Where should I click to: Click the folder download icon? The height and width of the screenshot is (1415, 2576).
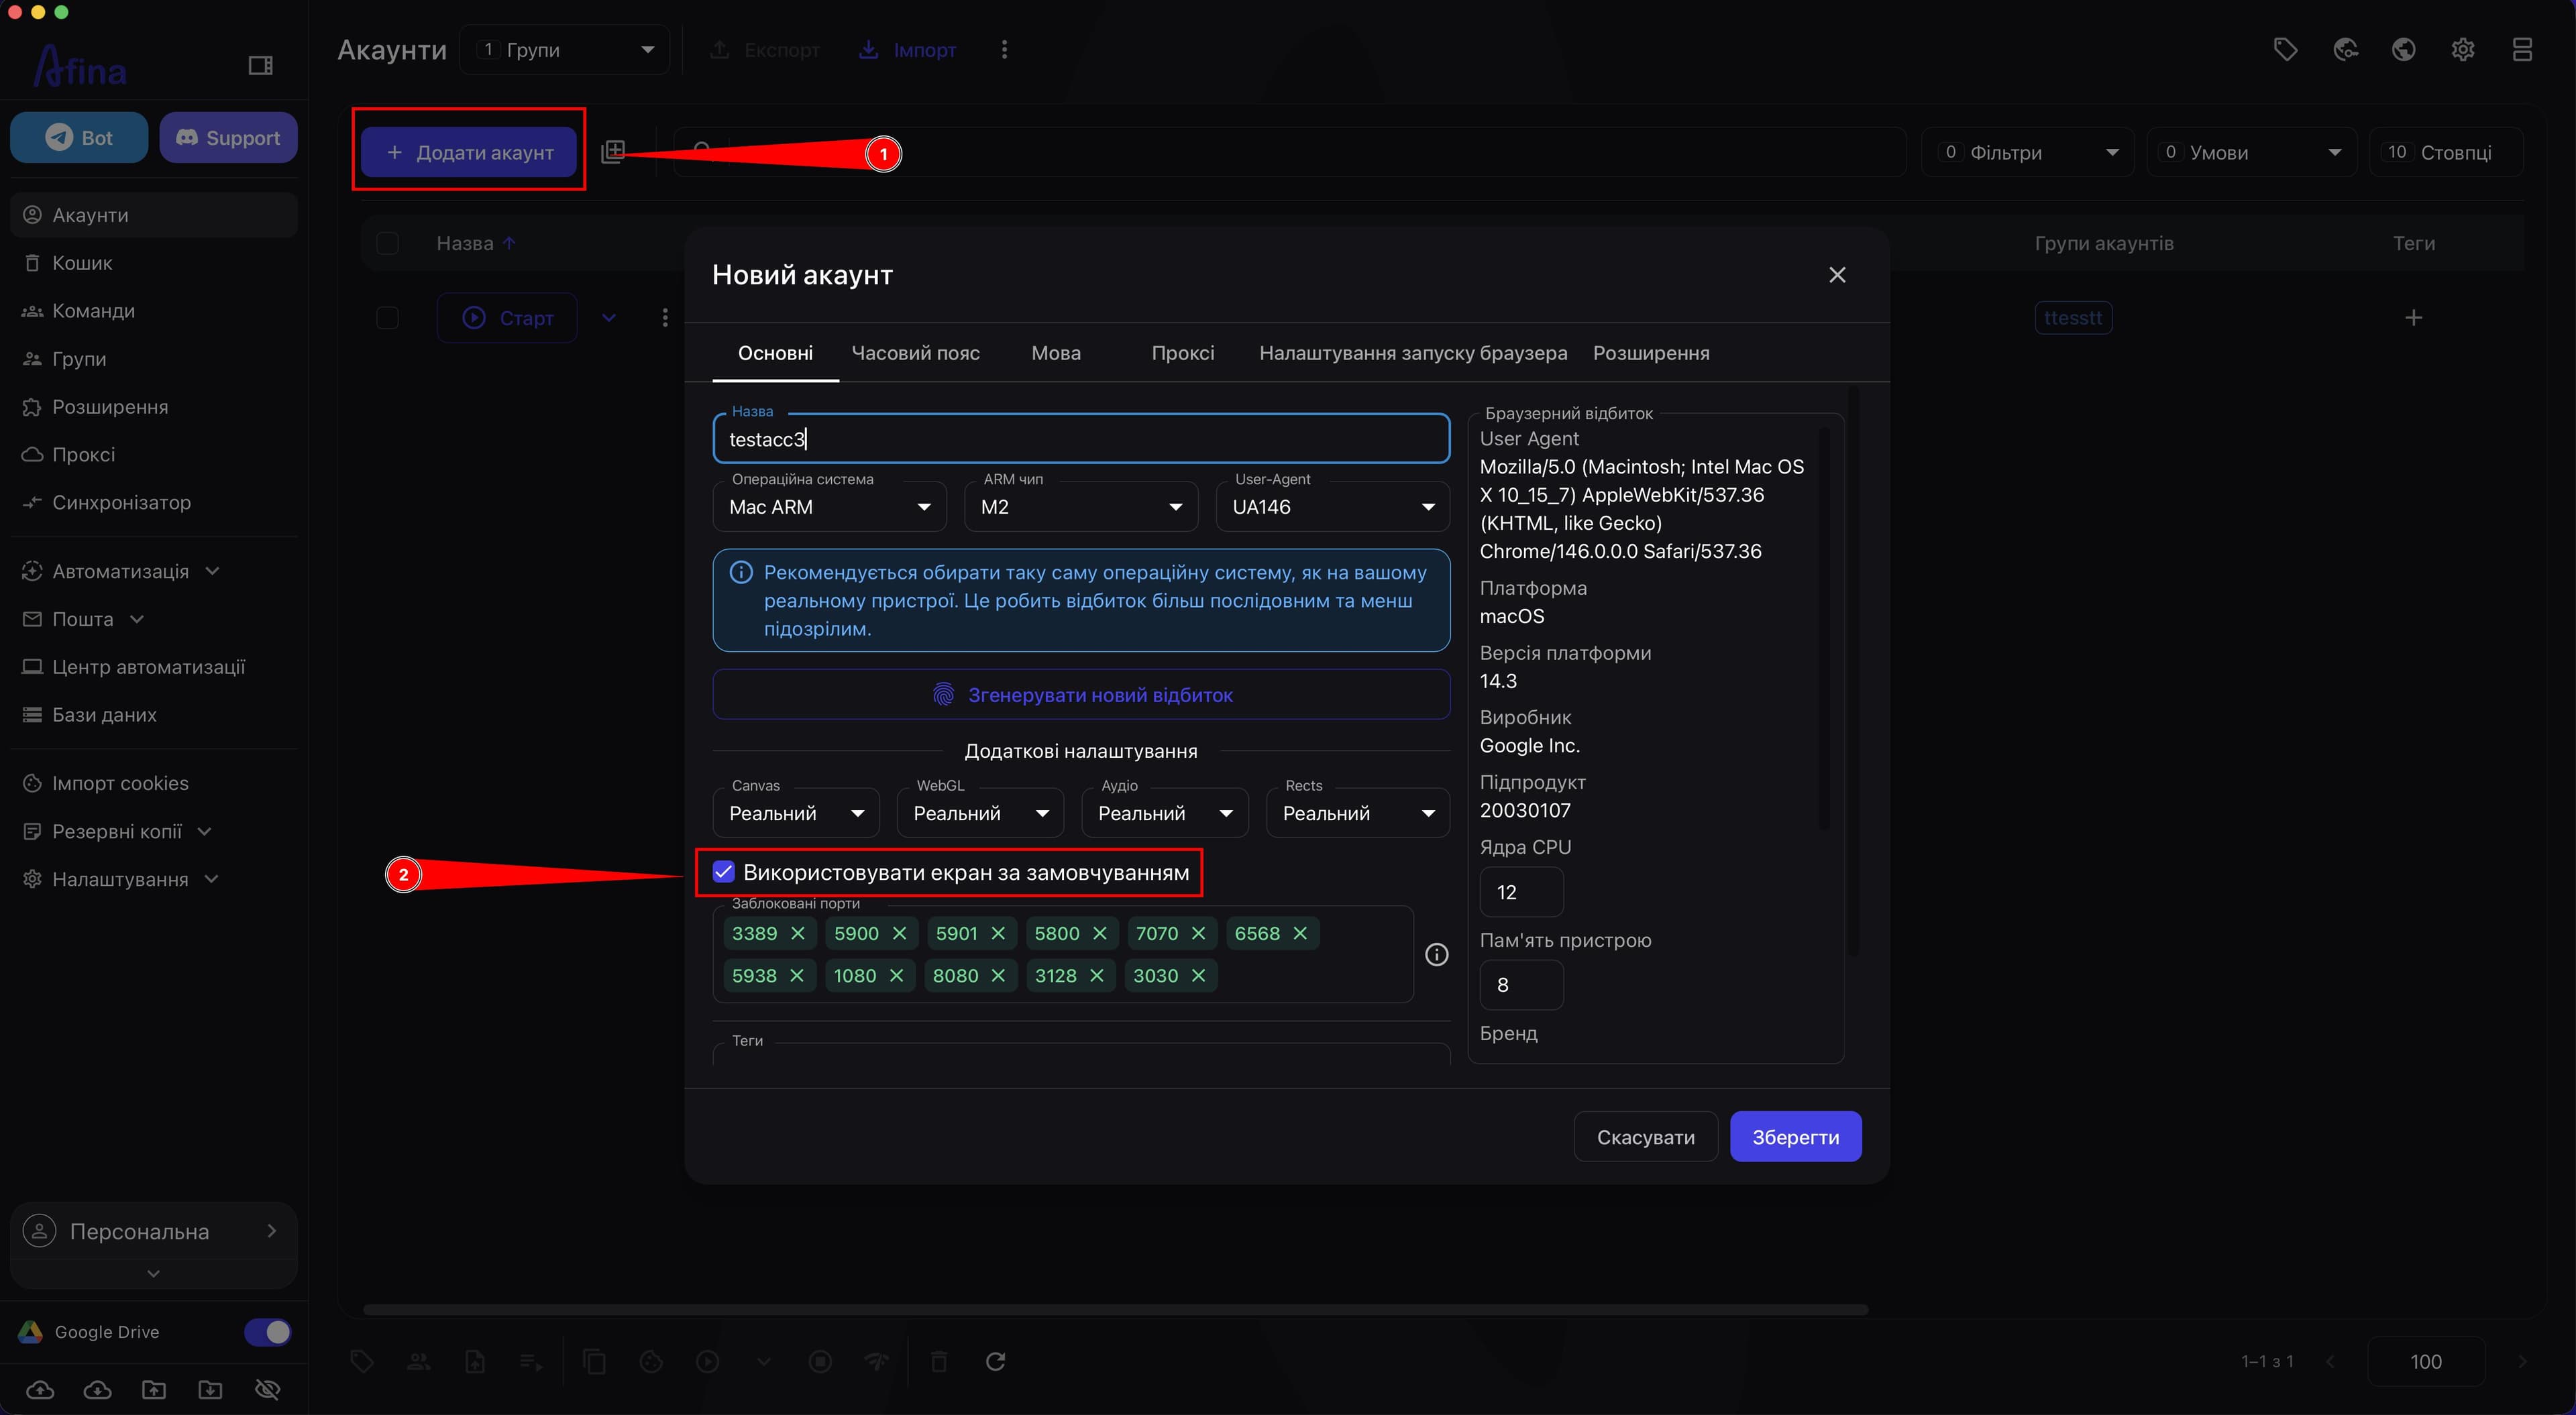[x=210, y=1389]
